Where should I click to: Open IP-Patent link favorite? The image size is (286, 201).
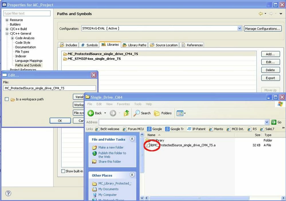[x=196, y=129]
